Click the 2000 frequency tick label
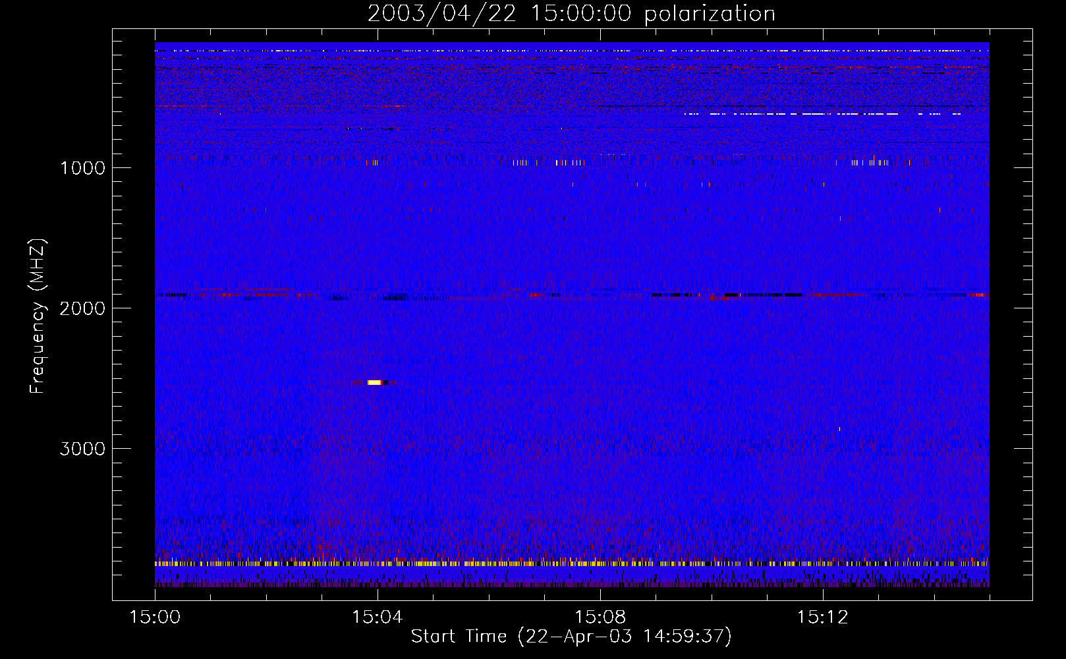 [82, 308]
